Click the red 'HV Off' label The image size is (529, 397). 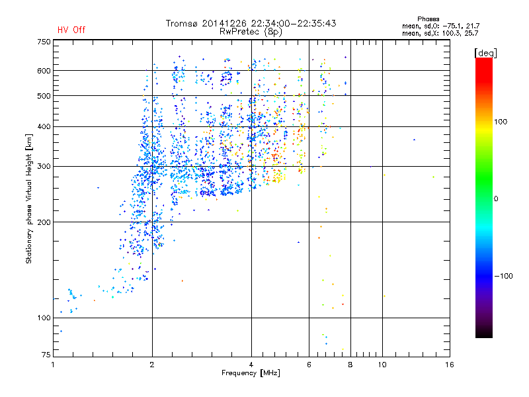click(71, 30)
